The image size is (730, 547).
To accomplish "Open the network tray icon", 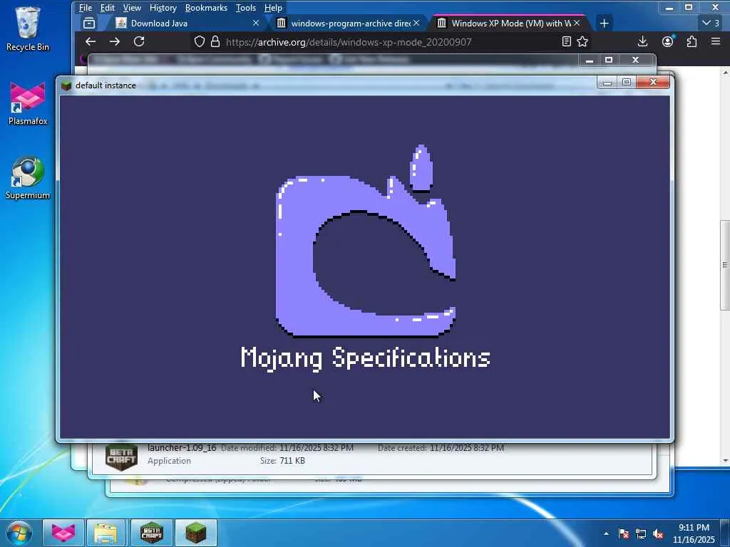I will 641,533.
